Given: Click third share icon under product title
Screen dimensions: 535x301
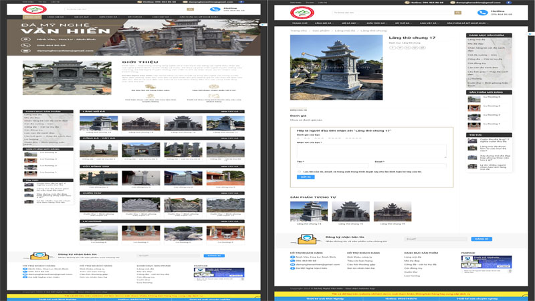Looking at the screenshot, I should coord(407,47).
